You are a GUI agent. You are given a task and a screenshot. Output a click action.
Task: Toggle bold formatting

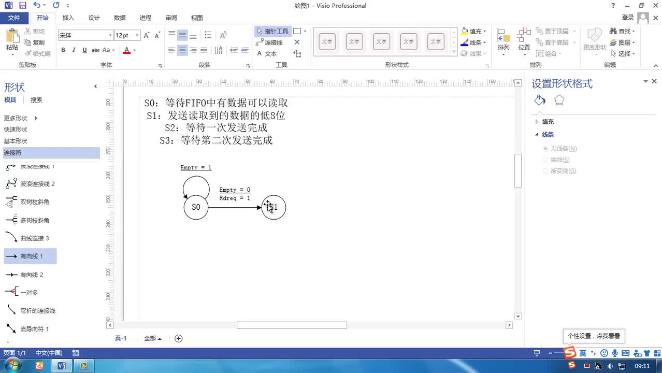[x=63, y=50]
